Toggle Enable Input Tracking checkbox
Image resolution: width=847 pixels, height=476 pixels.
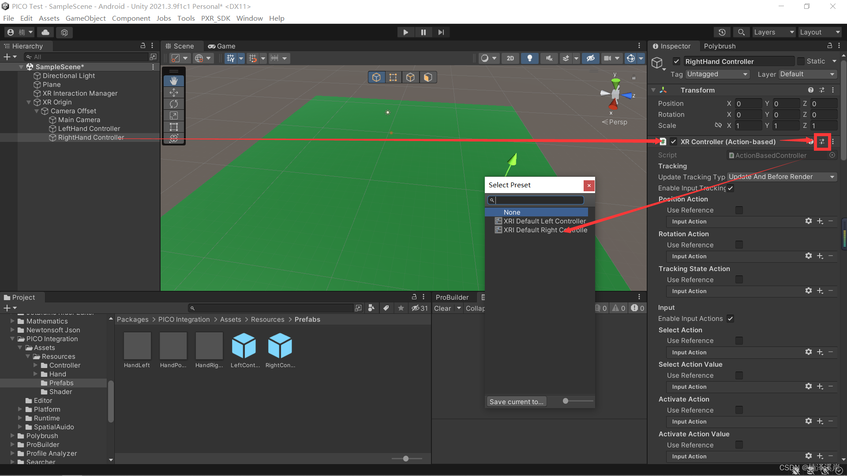(x=731, y=188)
